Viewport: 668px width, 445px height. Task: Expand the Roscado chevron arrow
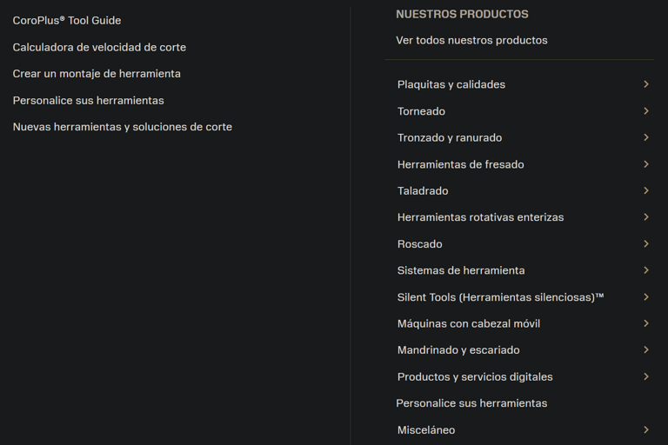646,244
